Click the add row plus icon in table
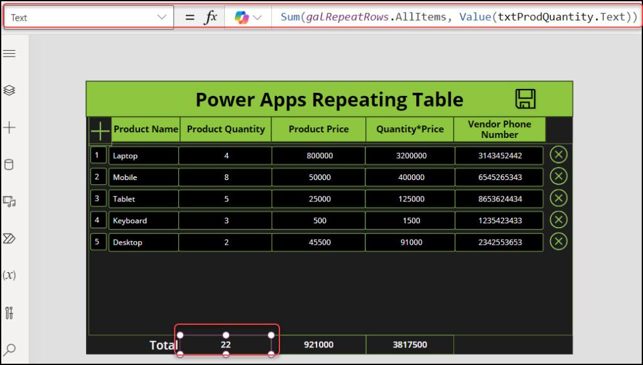 [100, 131]
